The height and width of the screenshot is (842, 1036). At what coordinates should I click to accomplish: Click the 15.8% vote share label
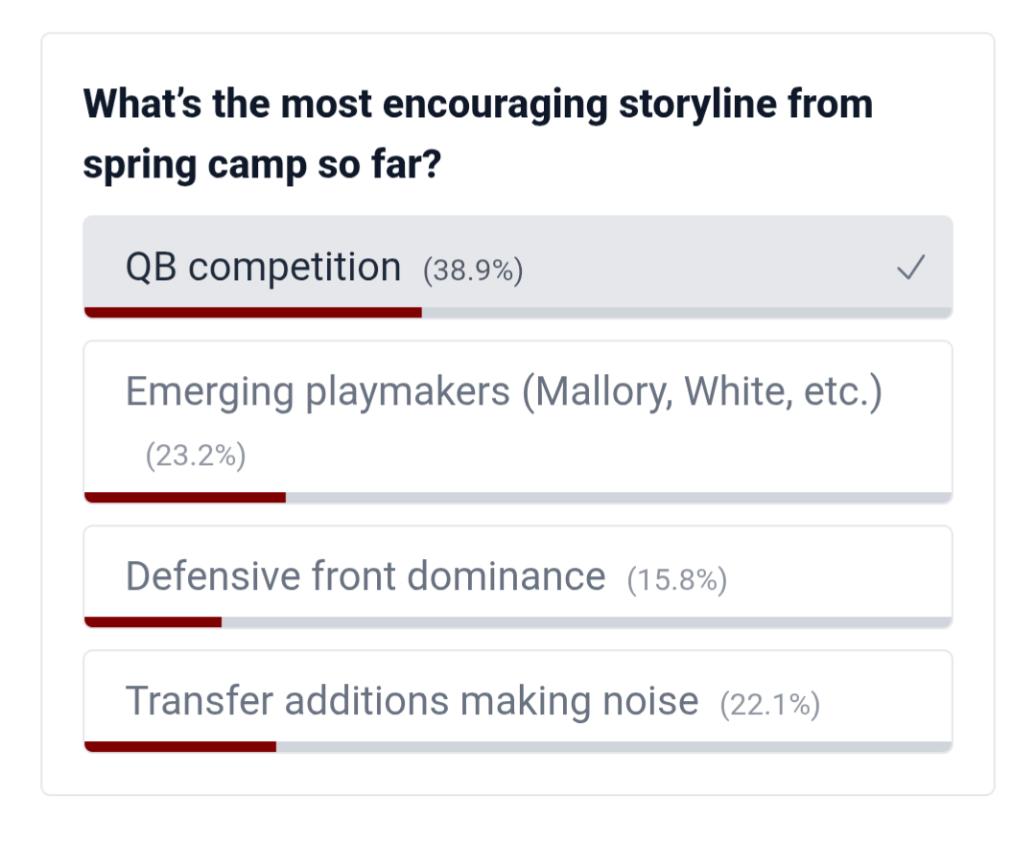point(676,580)
